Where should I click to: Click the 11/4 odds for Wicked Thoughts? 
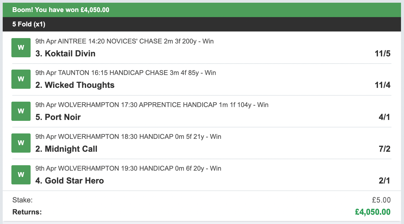pos(382,85)
